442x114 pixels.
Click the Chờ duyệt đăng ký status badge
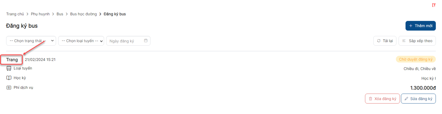pos(416,59)
